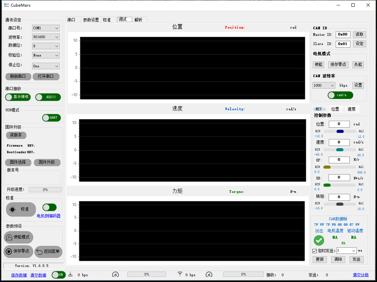The width and height of the screenshot is (377, 282).
Task: Click the KP slider handle
Action: point(327,167)
